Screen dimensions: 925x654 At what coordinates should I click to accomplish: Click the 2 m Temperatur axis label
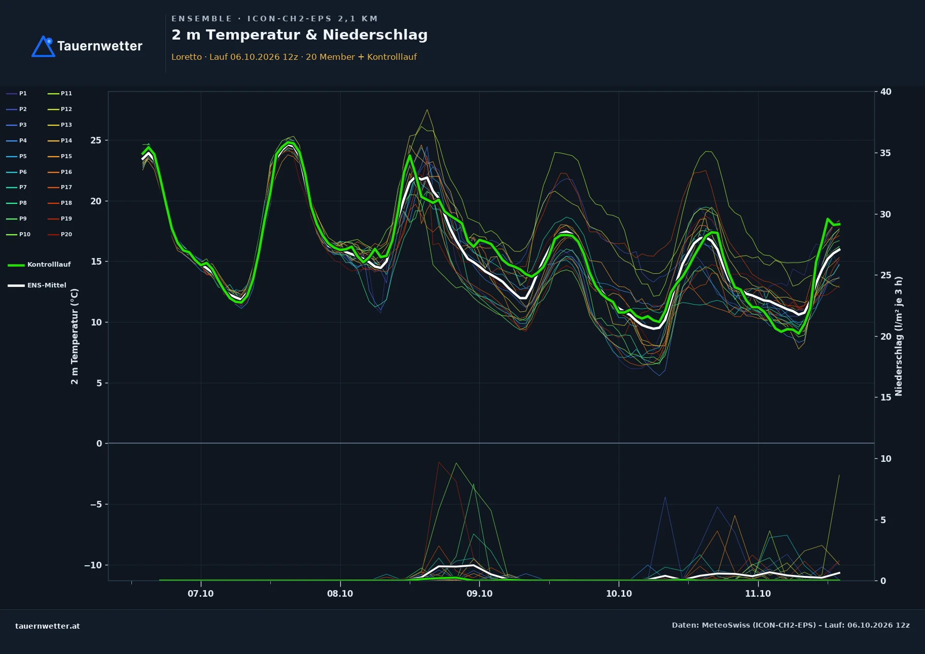[x=75, y=336]
